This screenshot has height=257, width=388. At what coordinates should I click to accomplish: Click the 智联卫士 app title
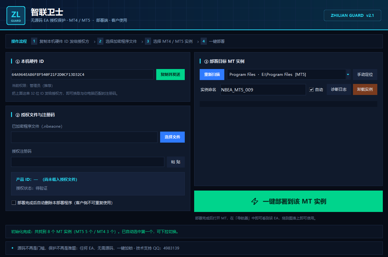pyautogui.click(x=47, y=12)
